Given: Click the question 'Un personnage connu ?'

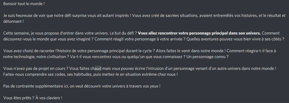Looking at the screenshot, I should tap(207, 57).
